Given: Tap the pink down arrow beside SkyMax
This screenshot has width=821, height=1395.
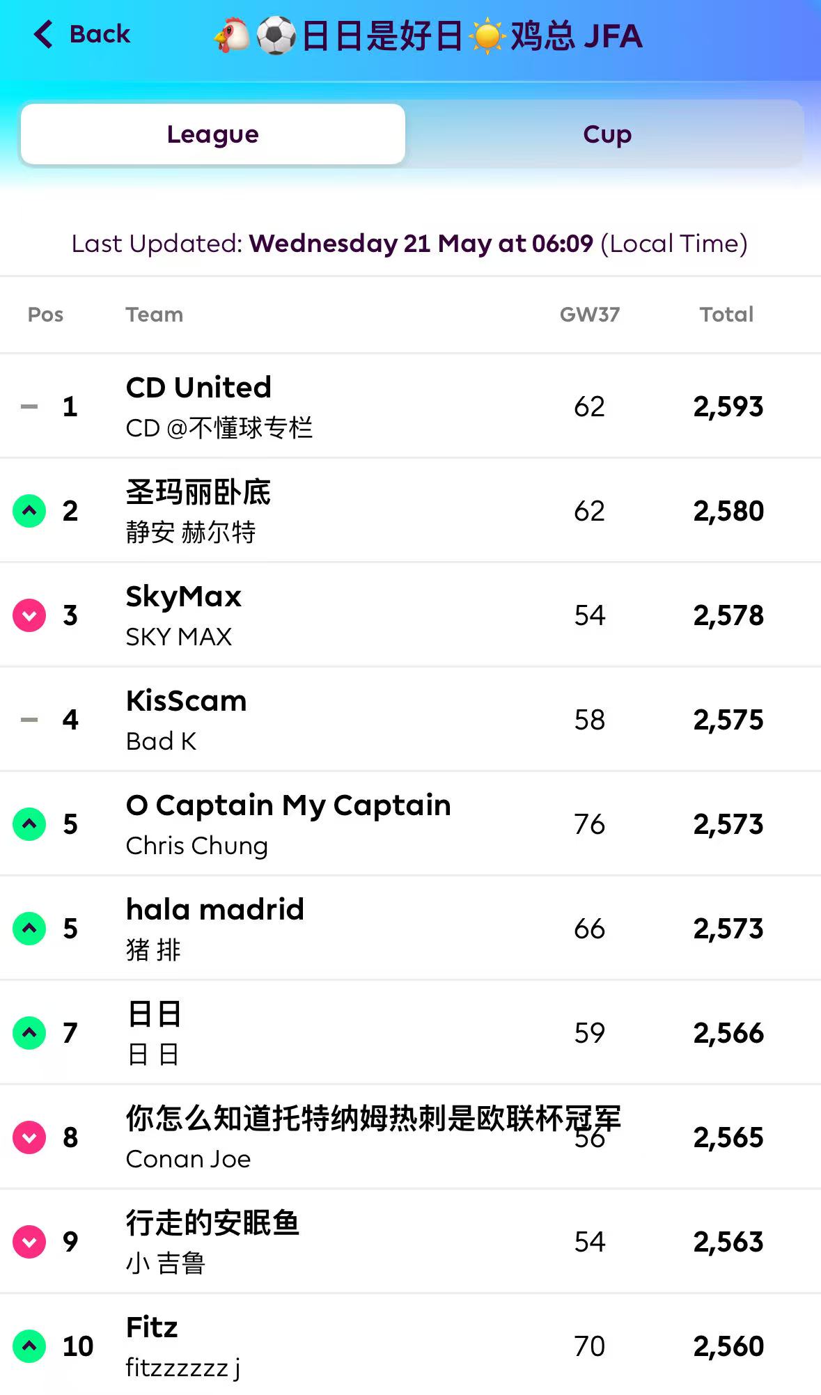Looking at the screenshot, I should click(x=29, y=615).
